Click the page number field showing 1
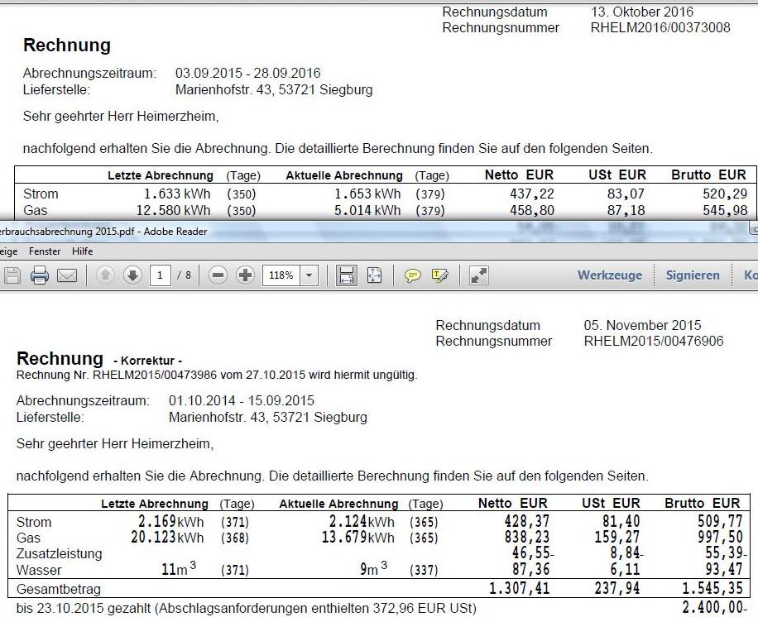The height and width of the screenshot is (617, 758). (160, 275)
